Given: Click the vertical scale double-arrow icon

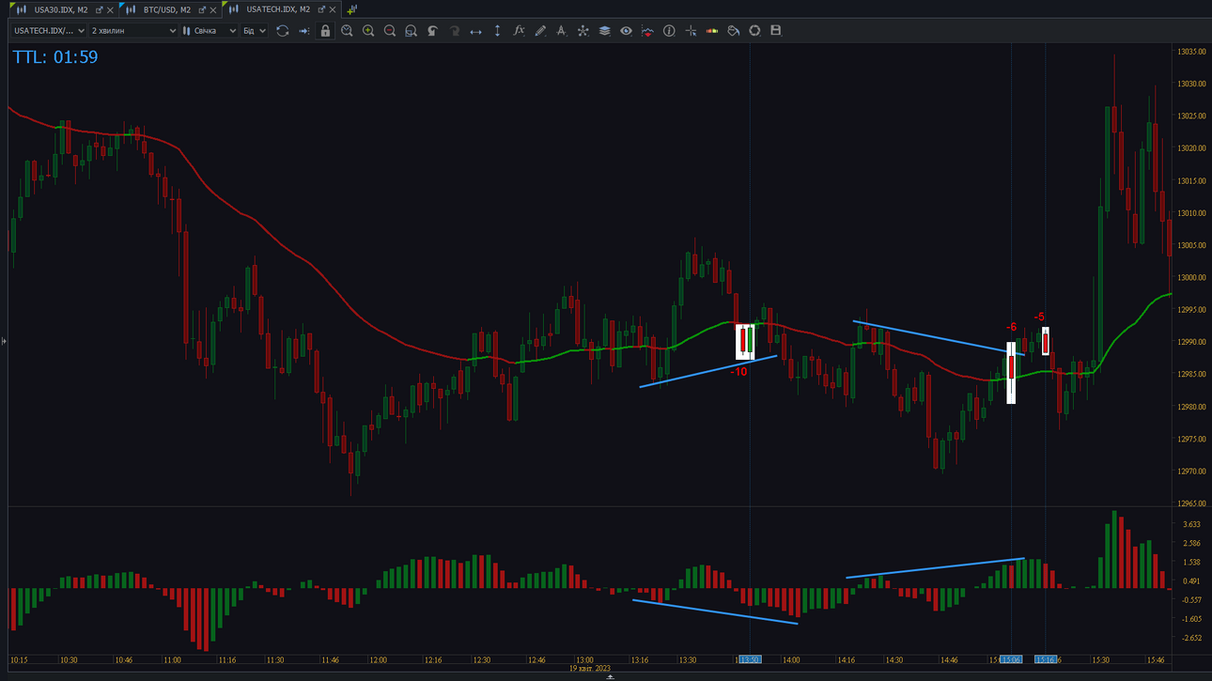Looking at the screenshot, I should pyautogui.click(x=497, y=31).
